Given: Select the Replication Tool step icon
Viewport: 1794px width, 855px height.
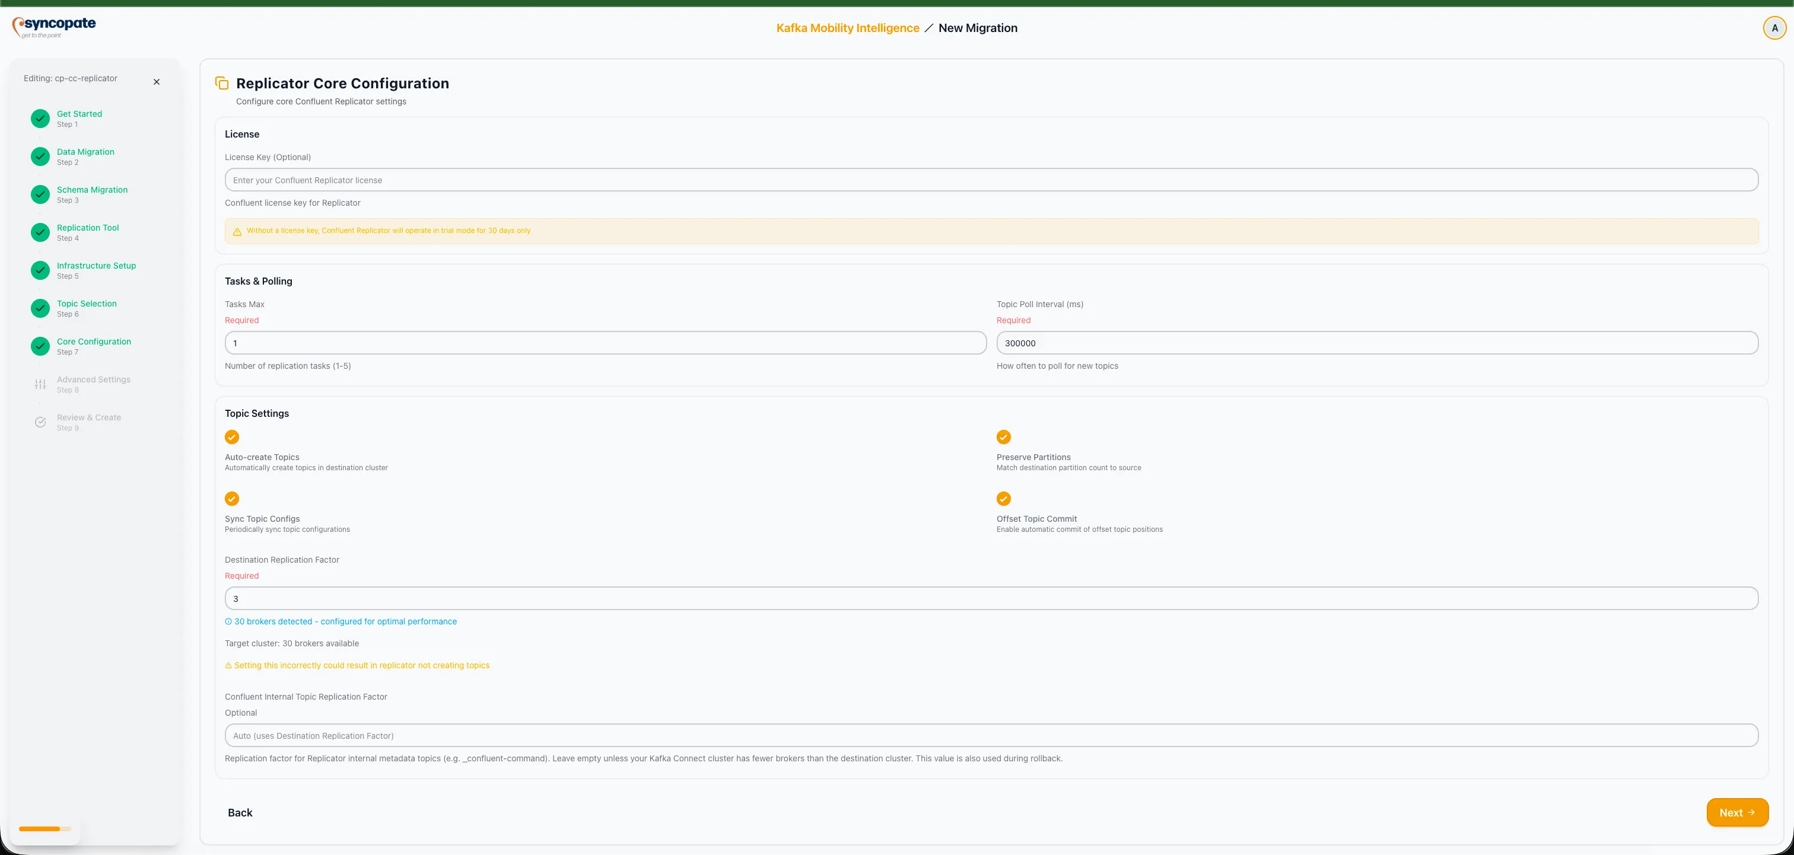Looking at the screenshot, I should (39, 232).
